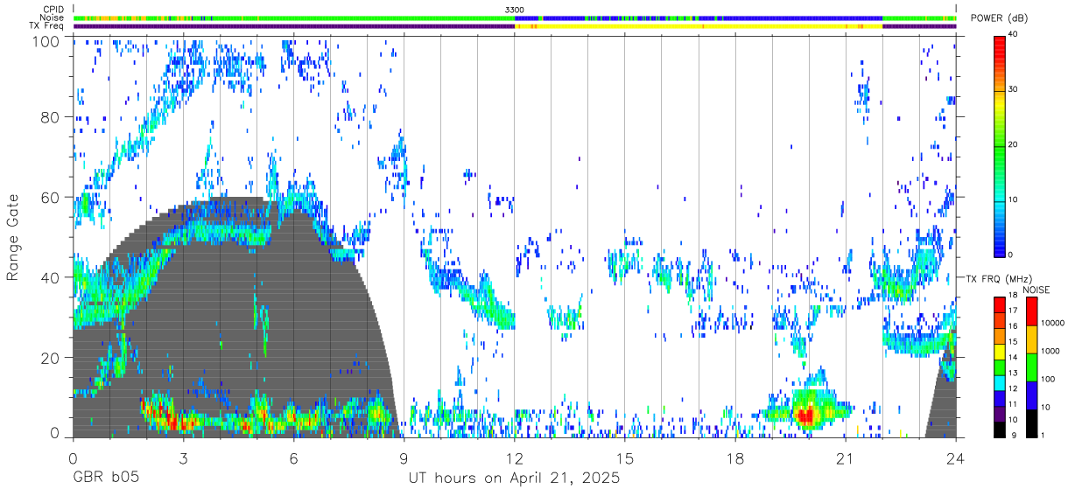Click UT hour tick label 9
1075x496 pixels.
click(404, 458)
